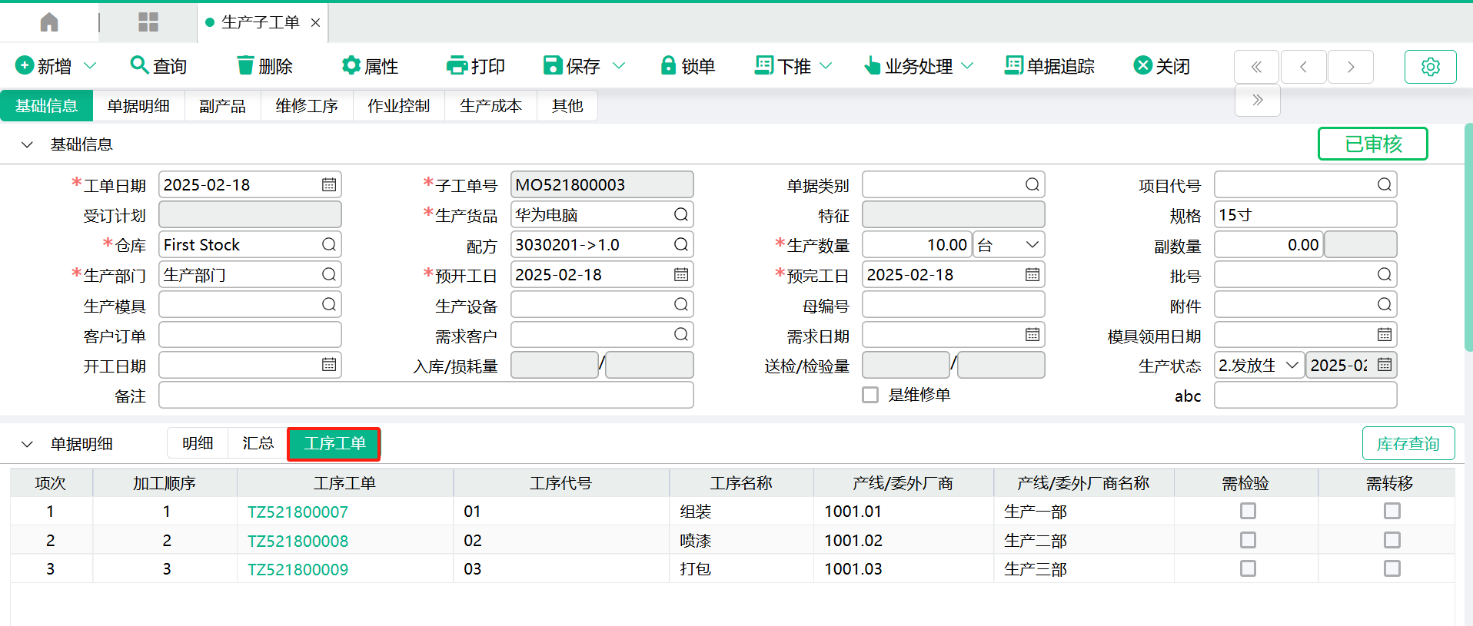Screen dimensions: 1473x626
Task: Open the 生产设备 lookup icon
Action: 681,304
